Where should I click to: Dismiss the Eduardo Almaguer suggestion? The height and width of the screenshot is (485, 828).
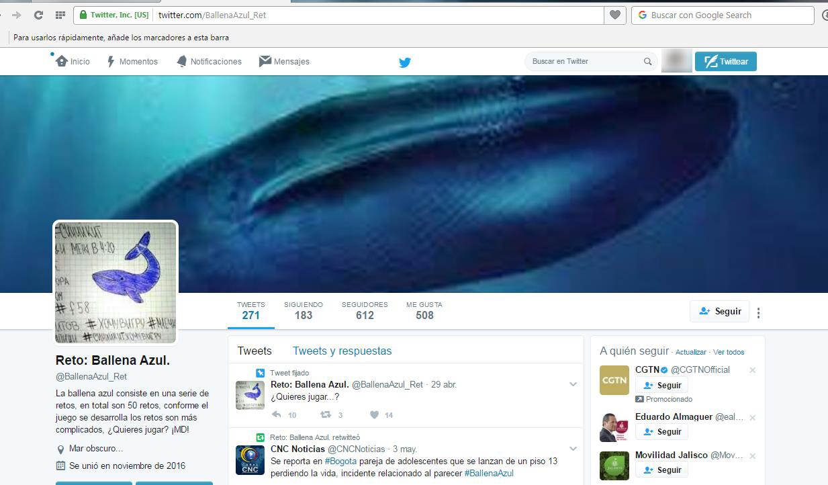pos(752,417)
